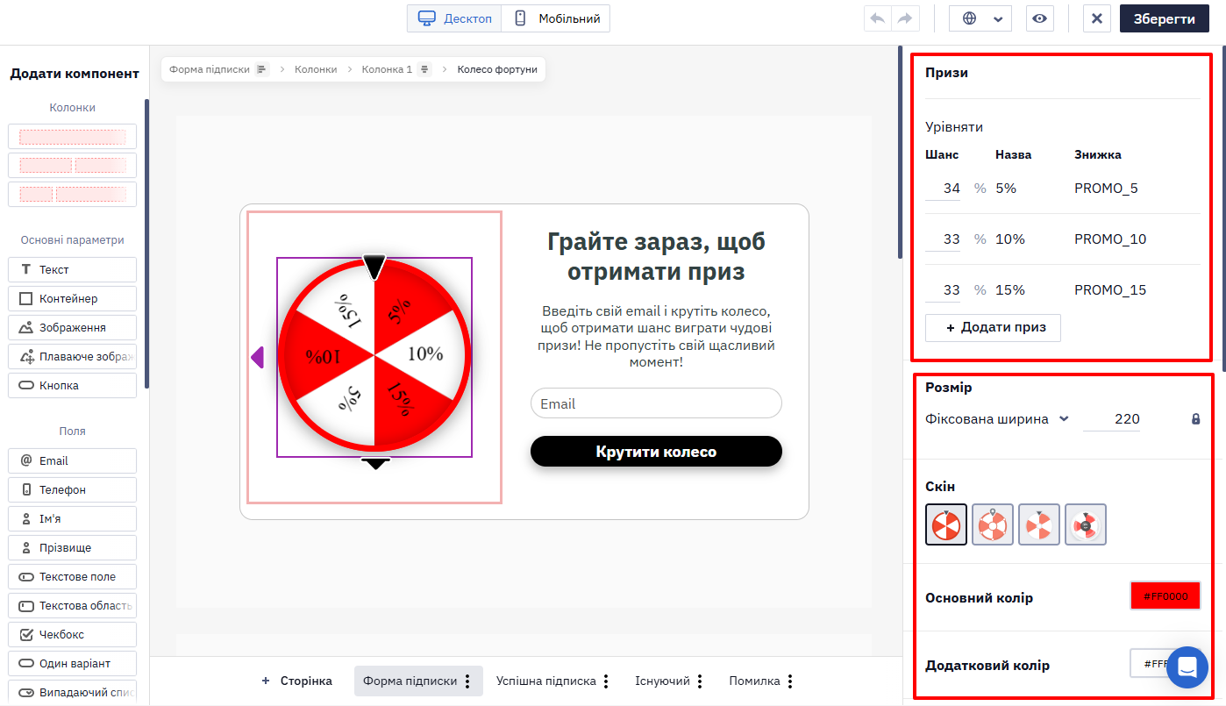Add a Зображення component
The image size is (1226, 706).
pos(73,327)
